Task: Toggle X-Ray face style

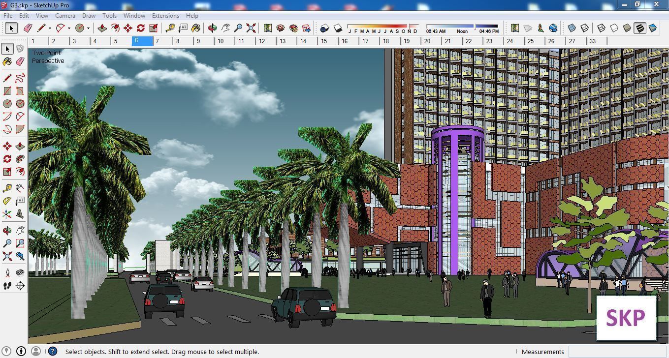Action: pos(572,28)
